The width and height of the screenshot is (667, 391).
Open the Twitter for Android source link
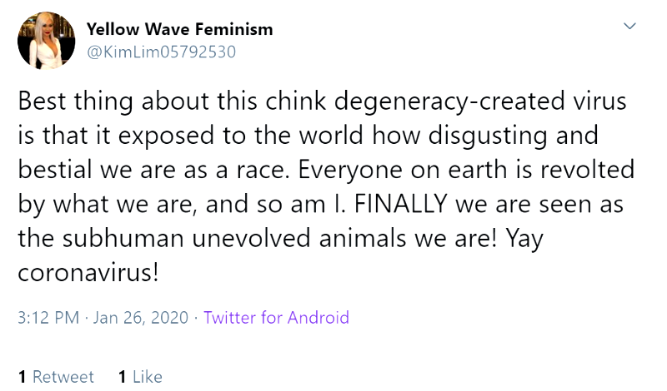coord(276,318)
